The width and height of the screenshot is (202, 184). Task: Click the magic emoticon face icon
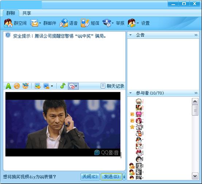(26, 86)
